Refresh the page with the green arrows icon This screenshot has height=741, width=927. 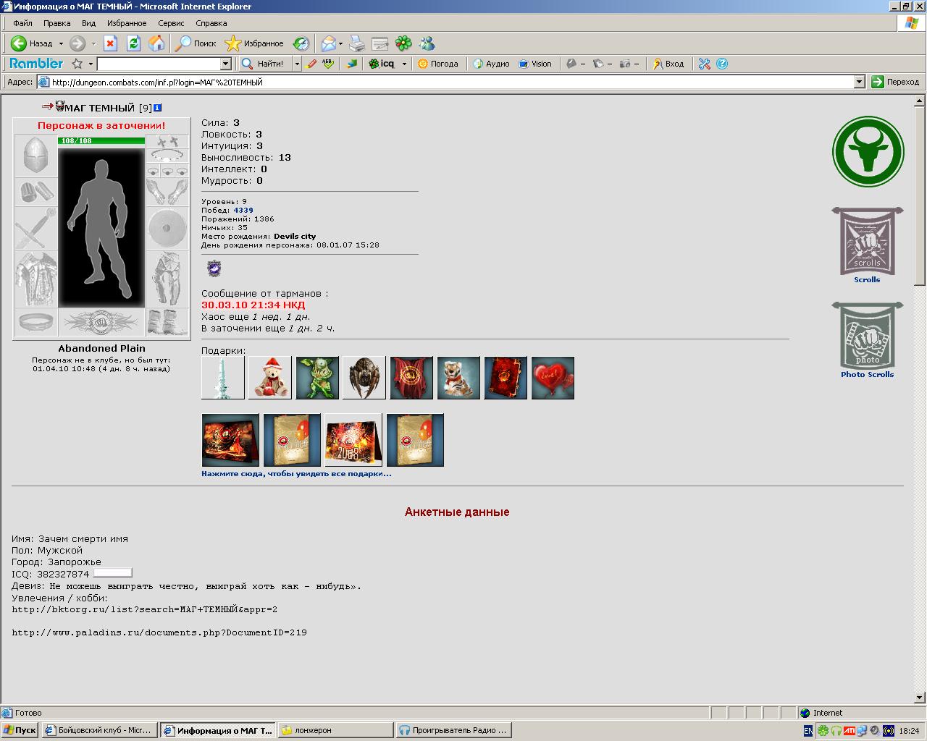point(133,43)
